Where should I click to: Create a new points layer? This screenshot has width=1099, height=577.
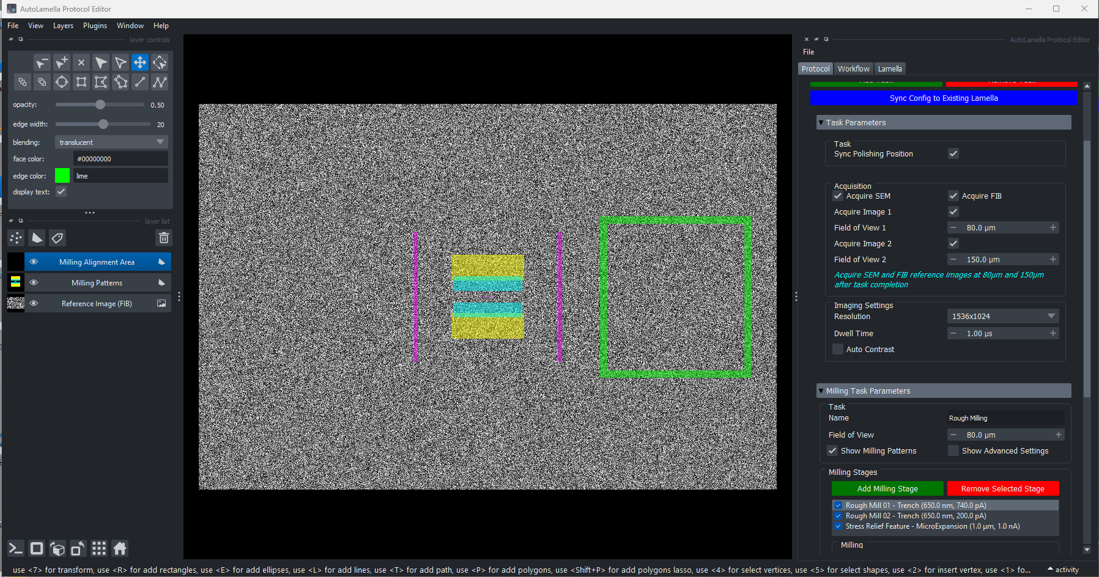pos(17,238)
